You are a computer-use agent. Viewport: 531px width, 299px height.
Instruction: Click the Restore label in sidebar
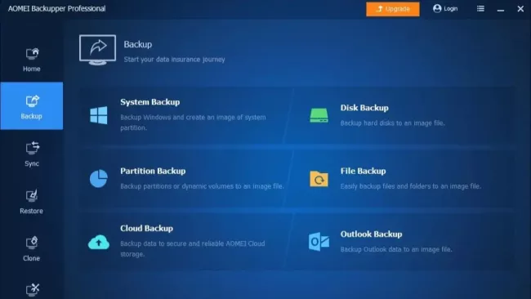tap(32, 211)
